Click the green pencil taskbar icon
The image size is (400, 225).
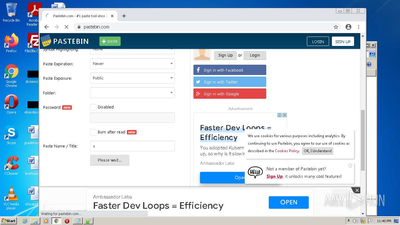[88, 221]
